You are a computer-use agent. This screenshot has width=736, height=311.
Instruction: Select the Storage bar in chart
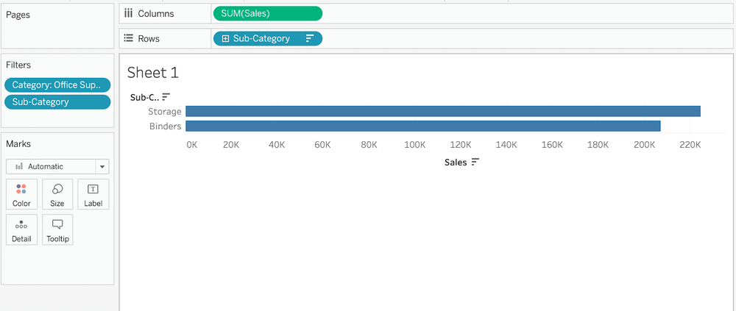point(442,111)
